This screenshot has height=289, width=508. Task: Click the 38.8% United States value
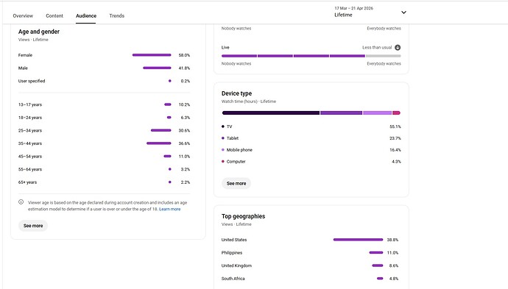pyautogui.click(x=392, y=240)
